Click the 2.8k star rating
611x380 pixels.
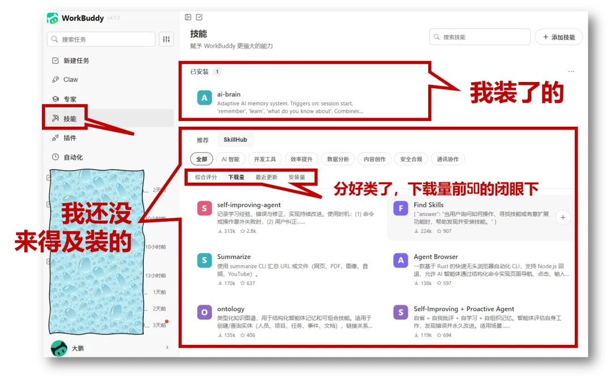(x=248, y=231)
